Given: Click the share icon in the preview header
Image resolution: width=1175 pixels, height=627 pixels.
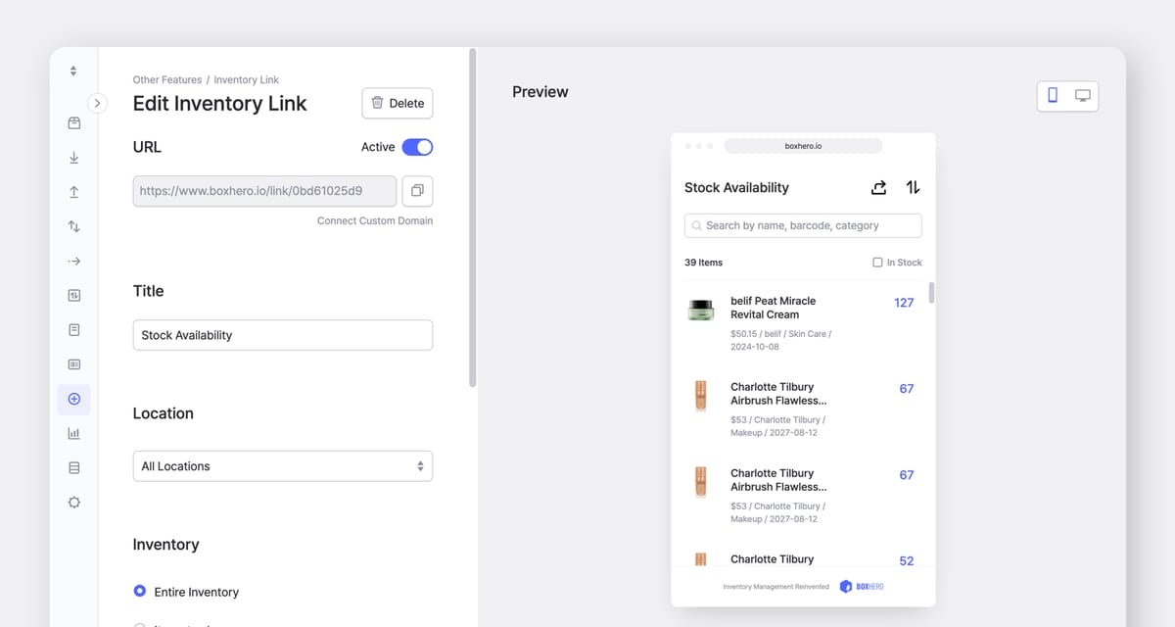Looking at the screenshot, I should click(x=878, y=187).
